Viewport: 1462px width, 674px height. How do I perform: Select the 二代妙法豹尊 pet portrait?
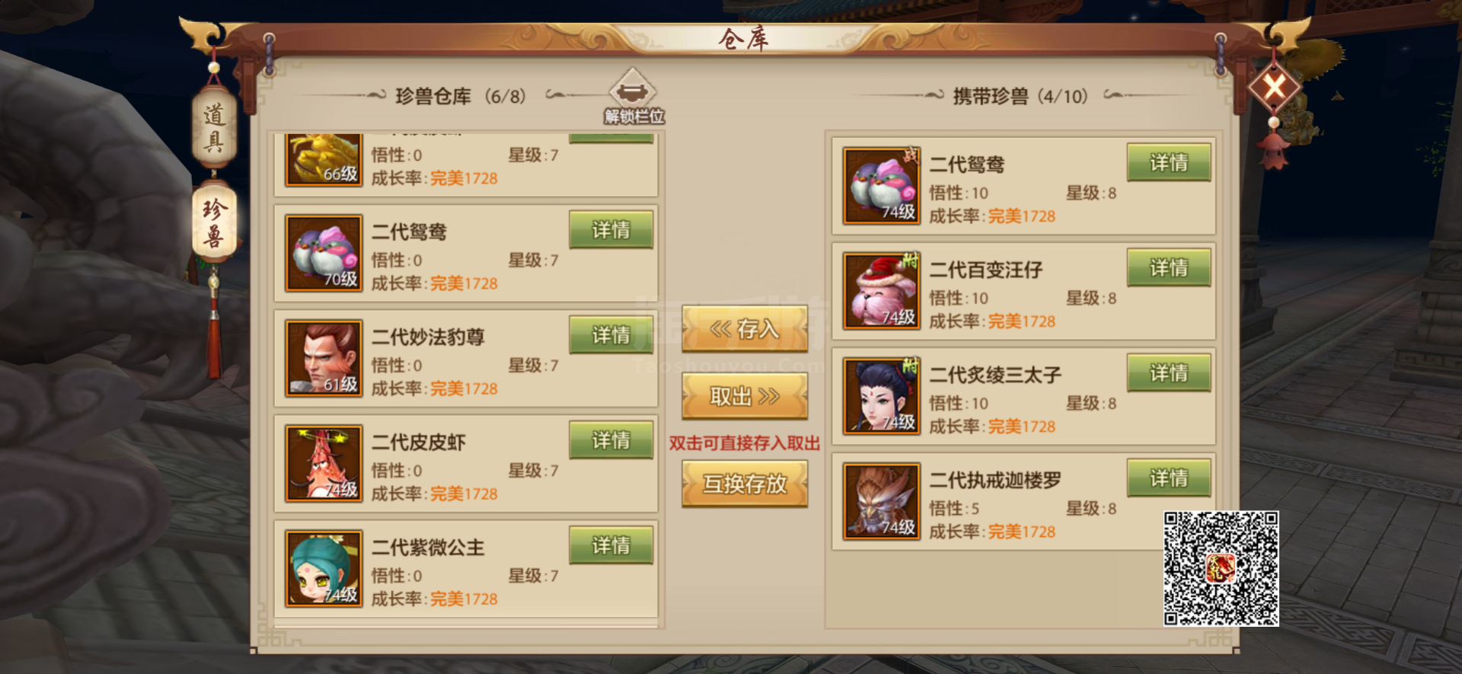324,358
